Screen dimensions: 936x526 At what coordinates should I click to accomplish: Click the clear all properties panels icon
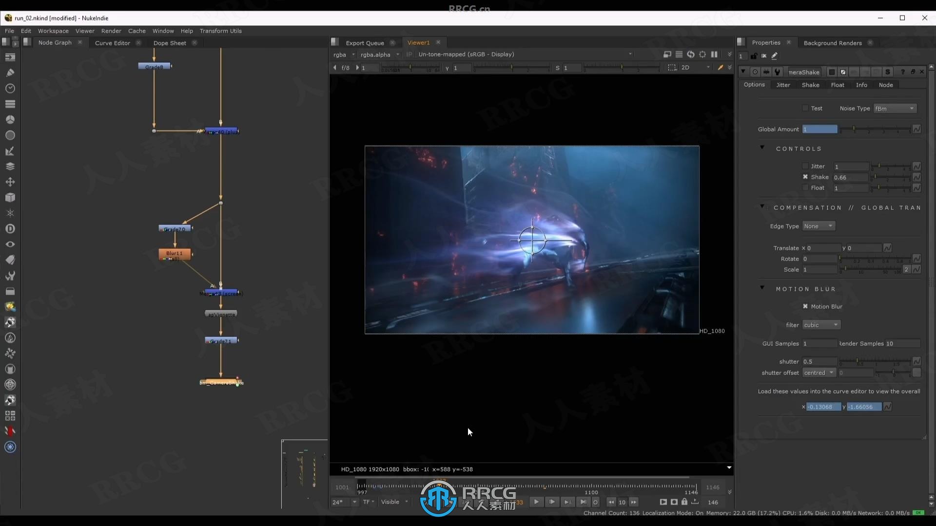(764, 56)
